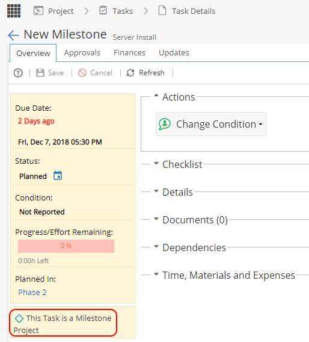Click the milestone diamond icon

click(19, 319)
